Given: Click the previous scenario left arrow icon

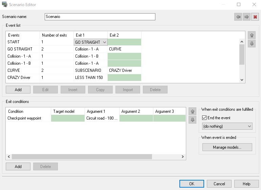Looking at the screenshot, I should coord(238,17).
